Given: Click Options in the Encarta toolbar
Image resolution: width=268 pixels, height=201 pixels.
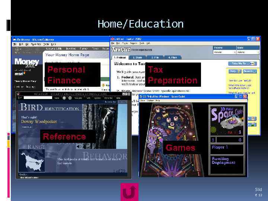Looking at the screenshot, I should click(x=97, y=98).
